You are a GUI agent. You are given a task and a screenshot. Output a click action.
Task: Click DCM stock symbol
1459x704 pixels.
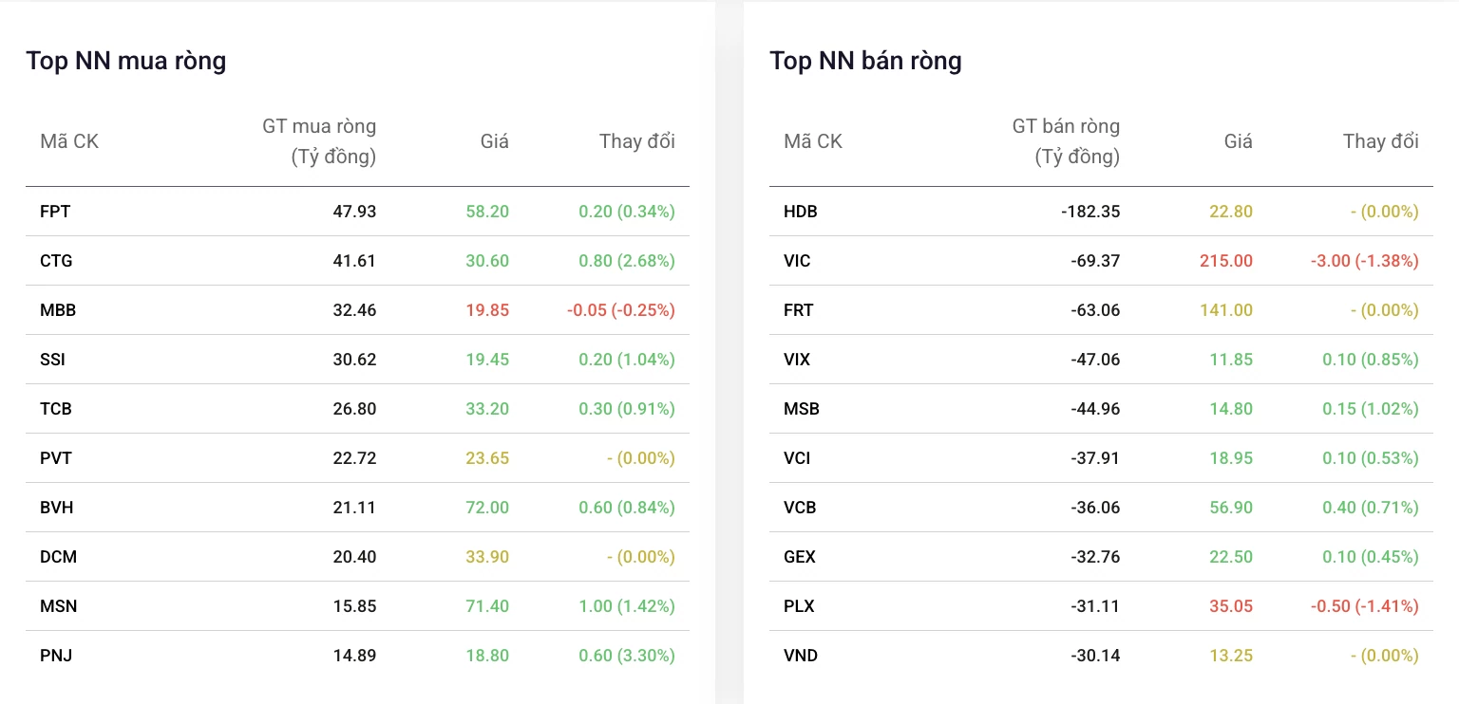(x=58, y=557)
